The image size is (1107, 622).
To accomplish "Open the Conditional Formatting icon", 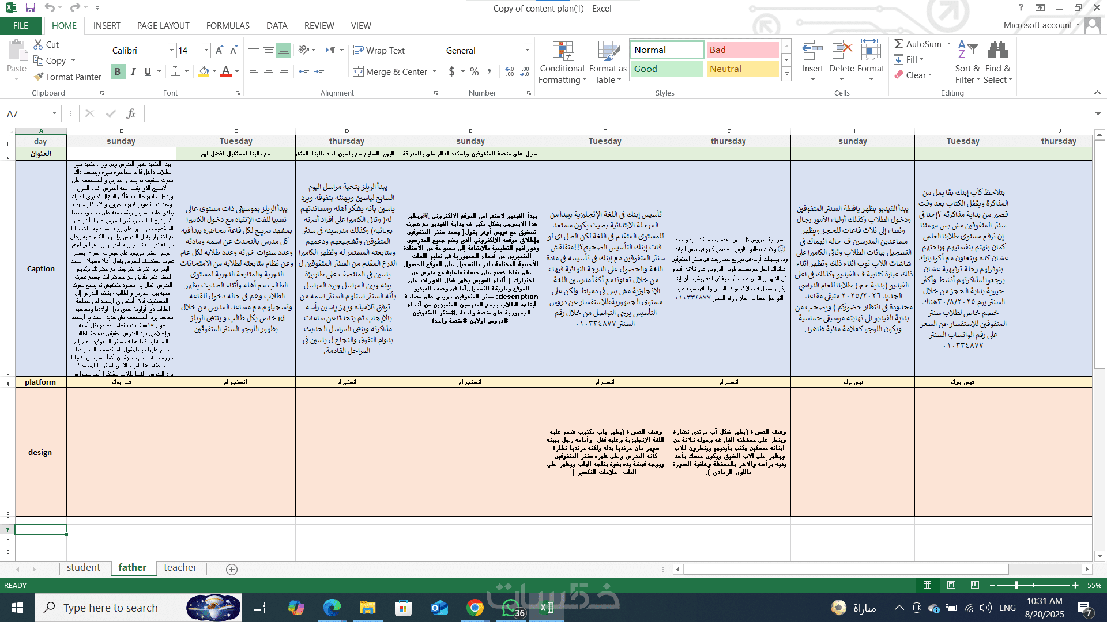I will [562, 52].
